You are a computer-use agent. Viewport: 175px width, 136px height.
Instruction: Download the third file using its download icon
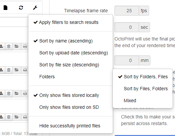point(1,93)
